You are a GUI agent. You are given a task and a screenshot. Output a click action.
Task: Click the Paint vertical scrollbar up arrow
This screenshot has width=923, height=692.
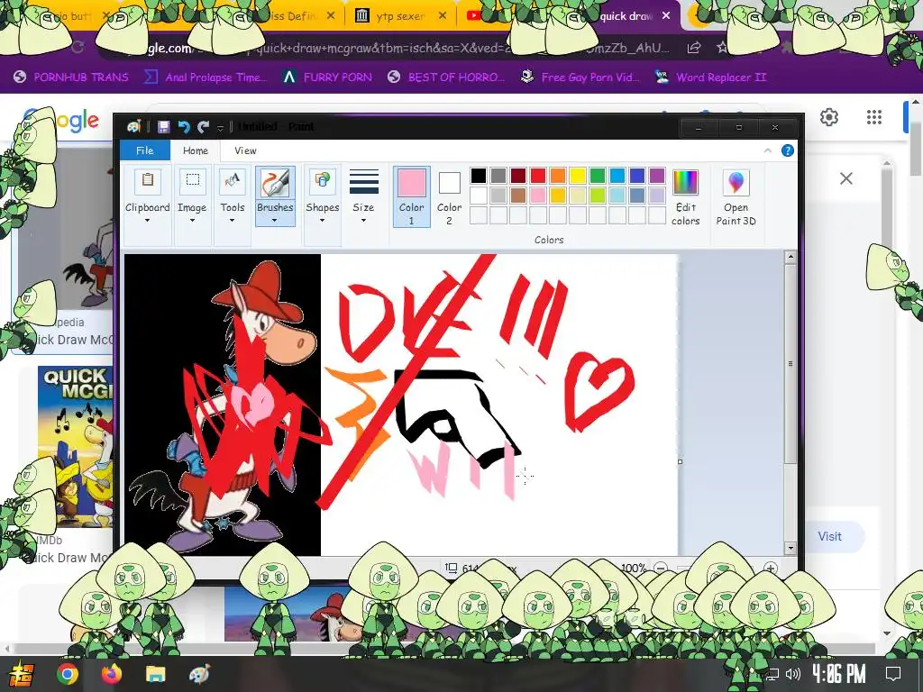pos(790,257)
